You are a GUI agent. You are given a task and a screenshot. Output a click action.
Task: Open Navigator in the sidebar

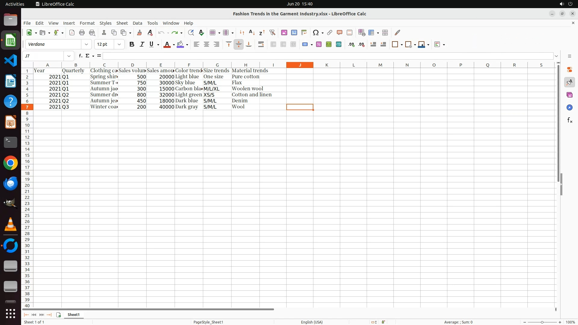[x=569, y=107]
